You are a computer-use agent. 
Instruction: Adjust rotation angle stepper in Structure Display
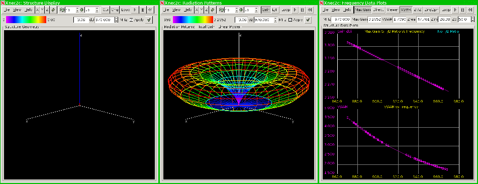[x=77, y=10]
